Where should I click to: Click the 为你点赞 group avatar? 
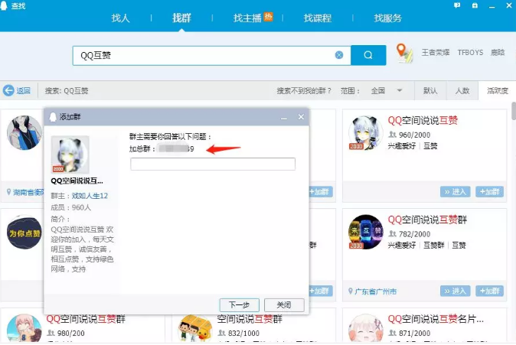(24, 233)
